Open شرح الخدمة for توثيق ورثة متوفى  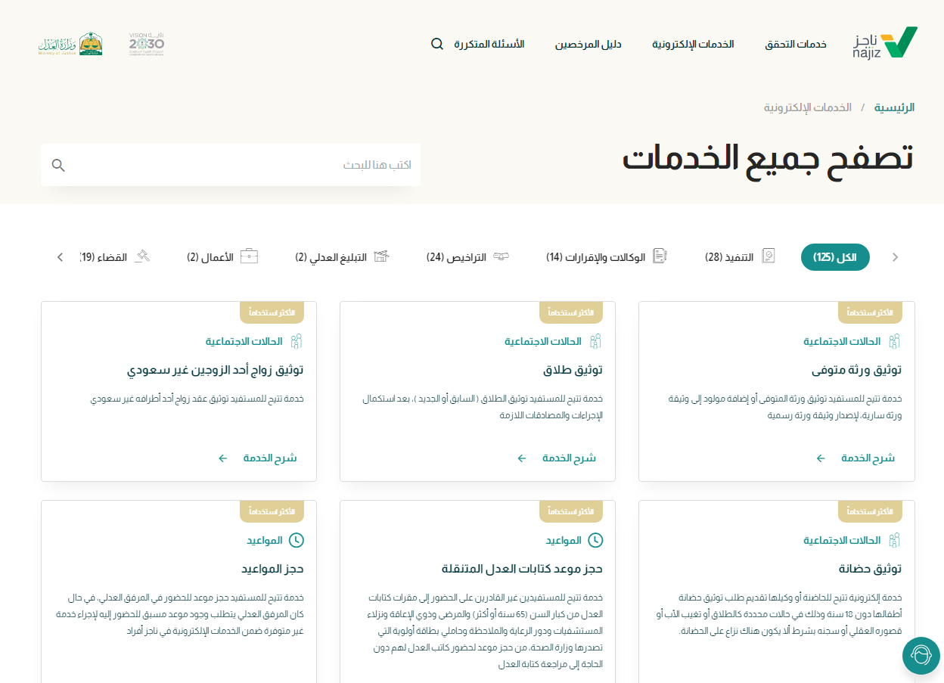[x=868, y=458]
